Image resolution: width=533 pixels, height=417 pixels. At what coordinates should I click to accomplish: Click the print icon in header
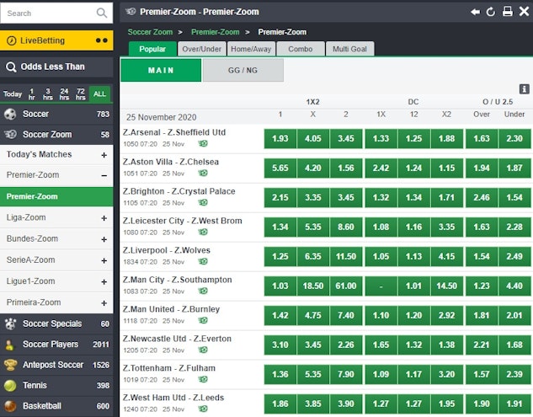point(508,12)
